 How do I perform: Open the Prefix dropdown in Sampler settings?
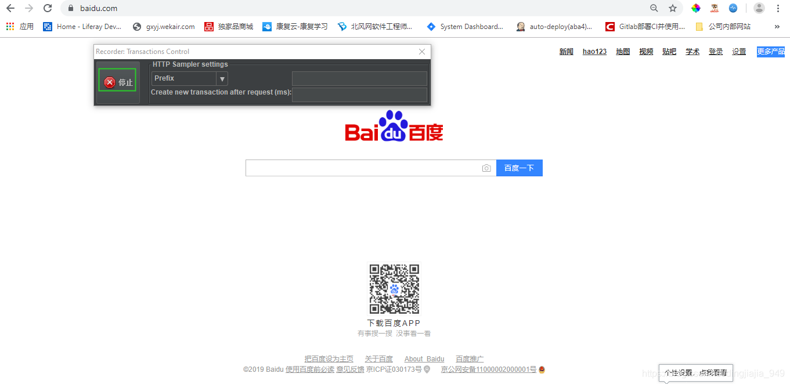(x=190, y=78)
